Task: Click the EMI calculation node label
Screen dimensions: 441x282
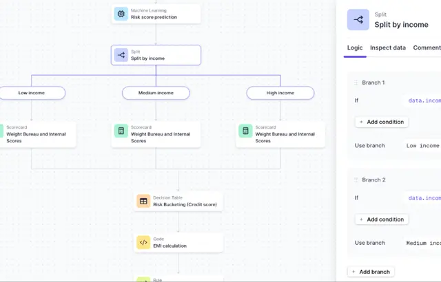Action: (x=170, y=246)
